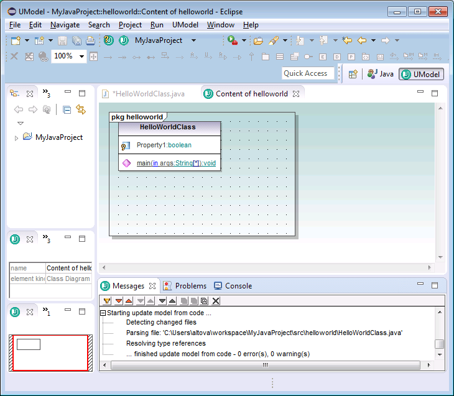Click the Open Perspective icon

pyautogui.click(x=353, y=74)
